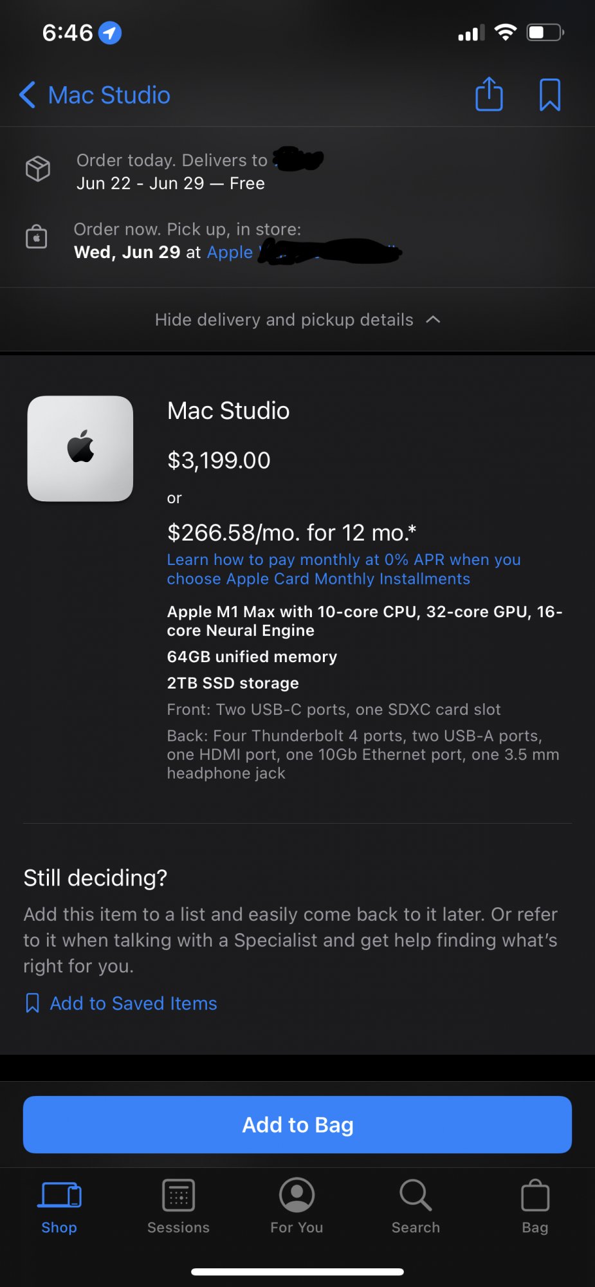The width and height of the screenshot is (595, 1287).
Task: Tap the in-store pickup bag icon
Action: pos(37,237)
